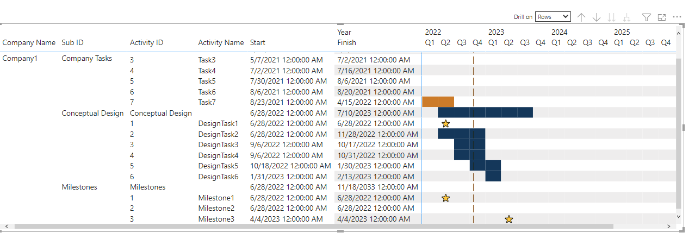Image resolution: width=695 pixels, height=239 pixels.
Task: Open the visual's filter funnel icon
Action: pyautogui.click(x=647, y=17)
